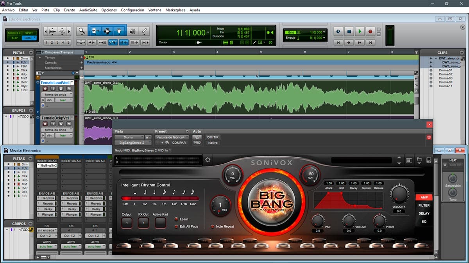Toggle the Learn indicator in Big Bang
The height and width of the screenshot is (263, 469).
tap(176, 219)
